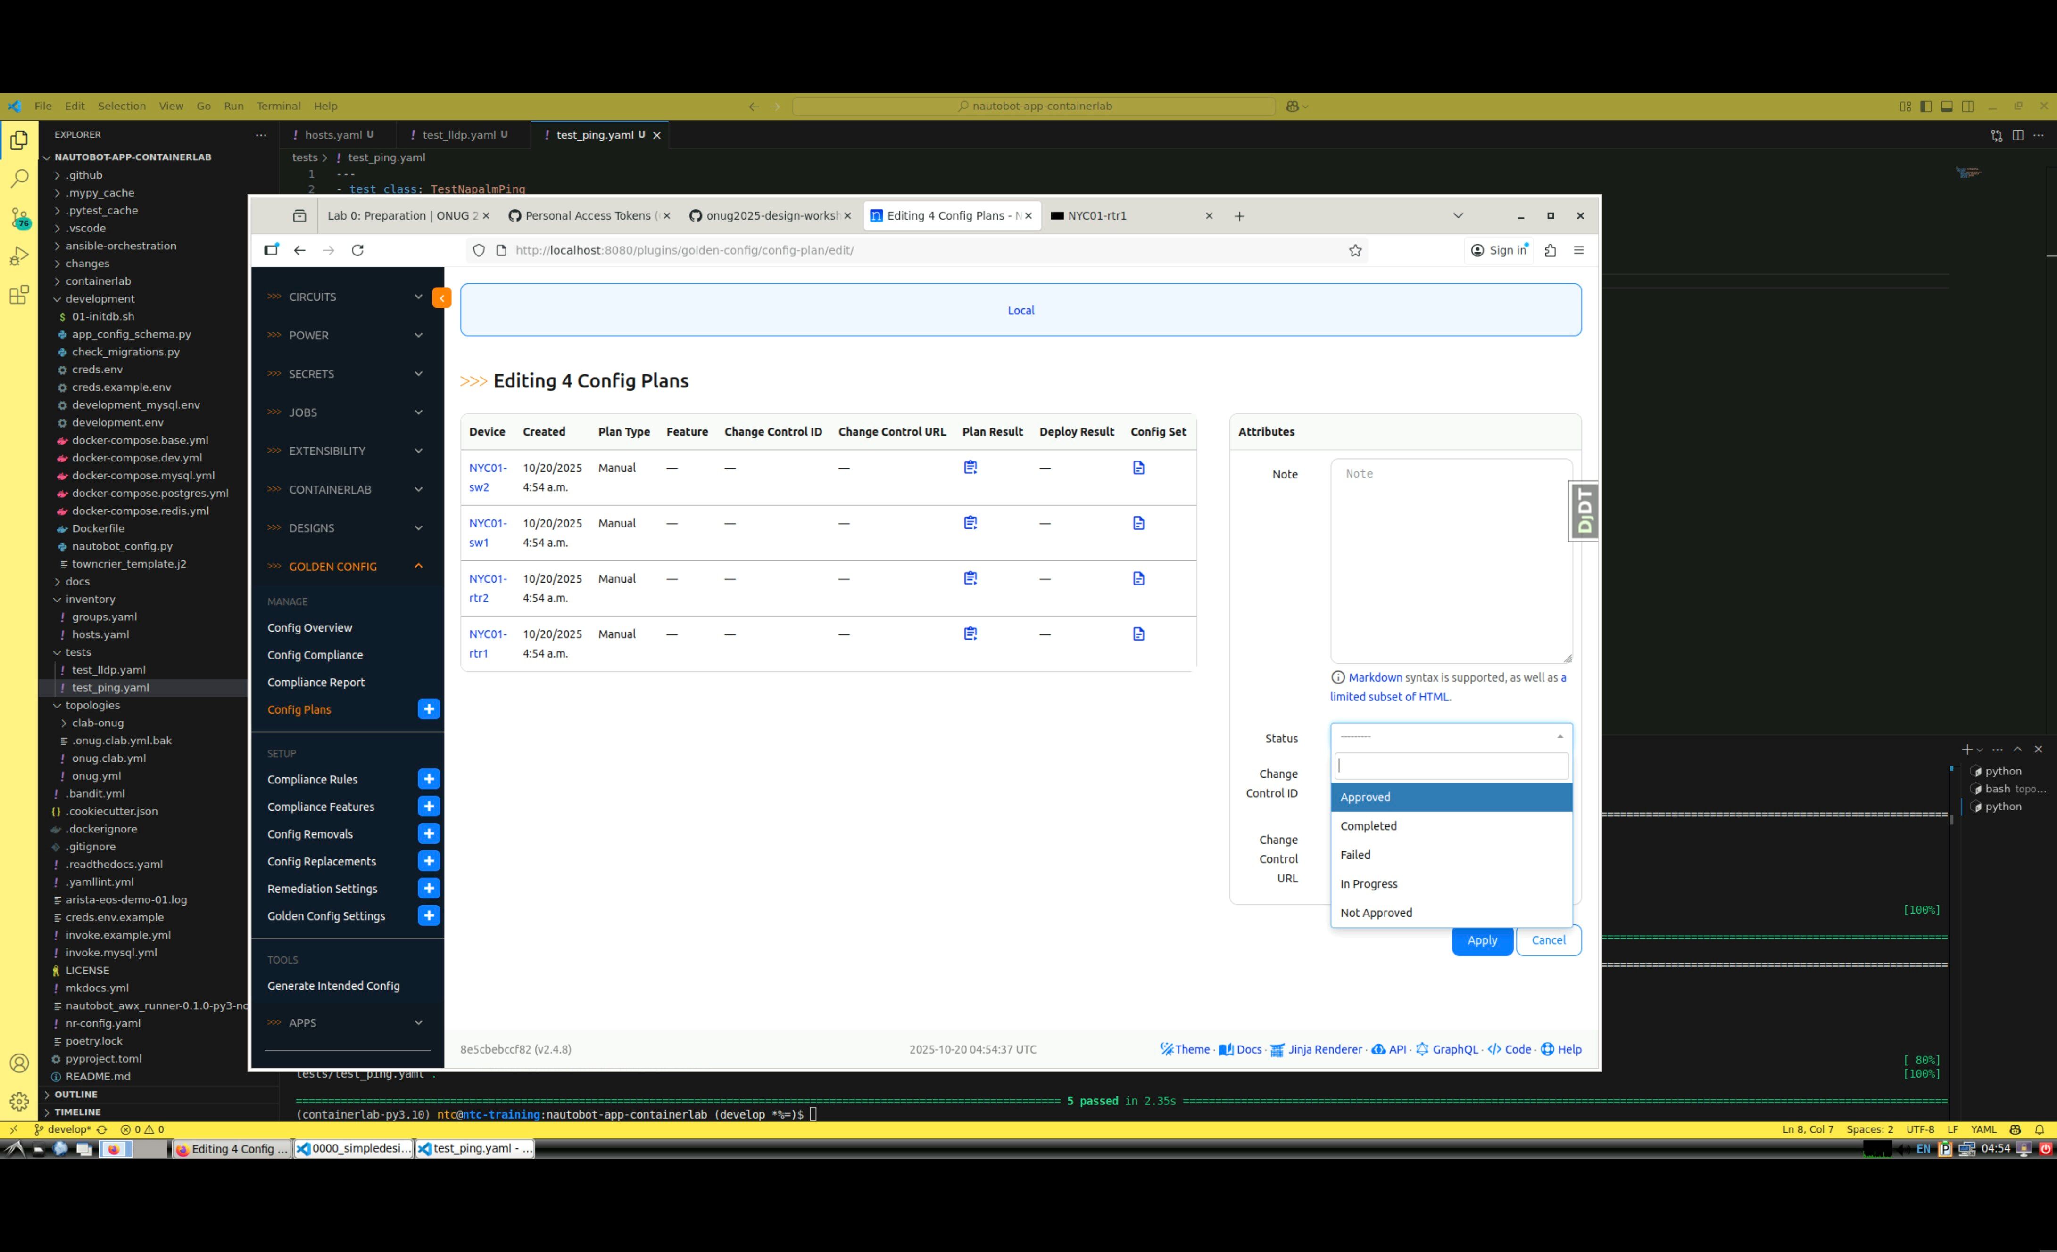Screen dimensions: 2057x1252
Task: Open Plan Result icon for NYC01-sw2
Action: (x=970, y=468)
